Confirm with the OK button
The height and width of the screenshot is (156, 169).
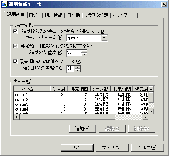click(x=77, y=148)
